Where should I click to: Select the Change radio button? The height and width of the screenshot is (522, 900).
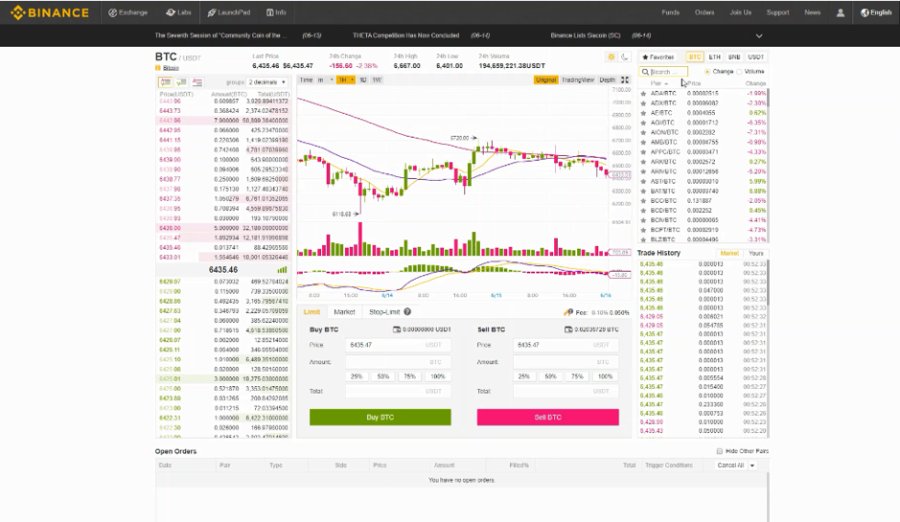[707, 72]
